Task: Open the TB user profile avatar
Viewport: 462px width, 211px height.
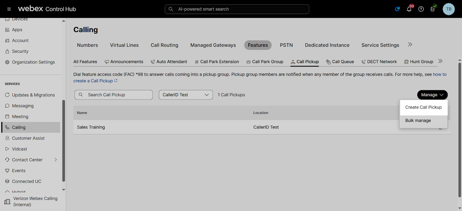Action: [449, 9]
